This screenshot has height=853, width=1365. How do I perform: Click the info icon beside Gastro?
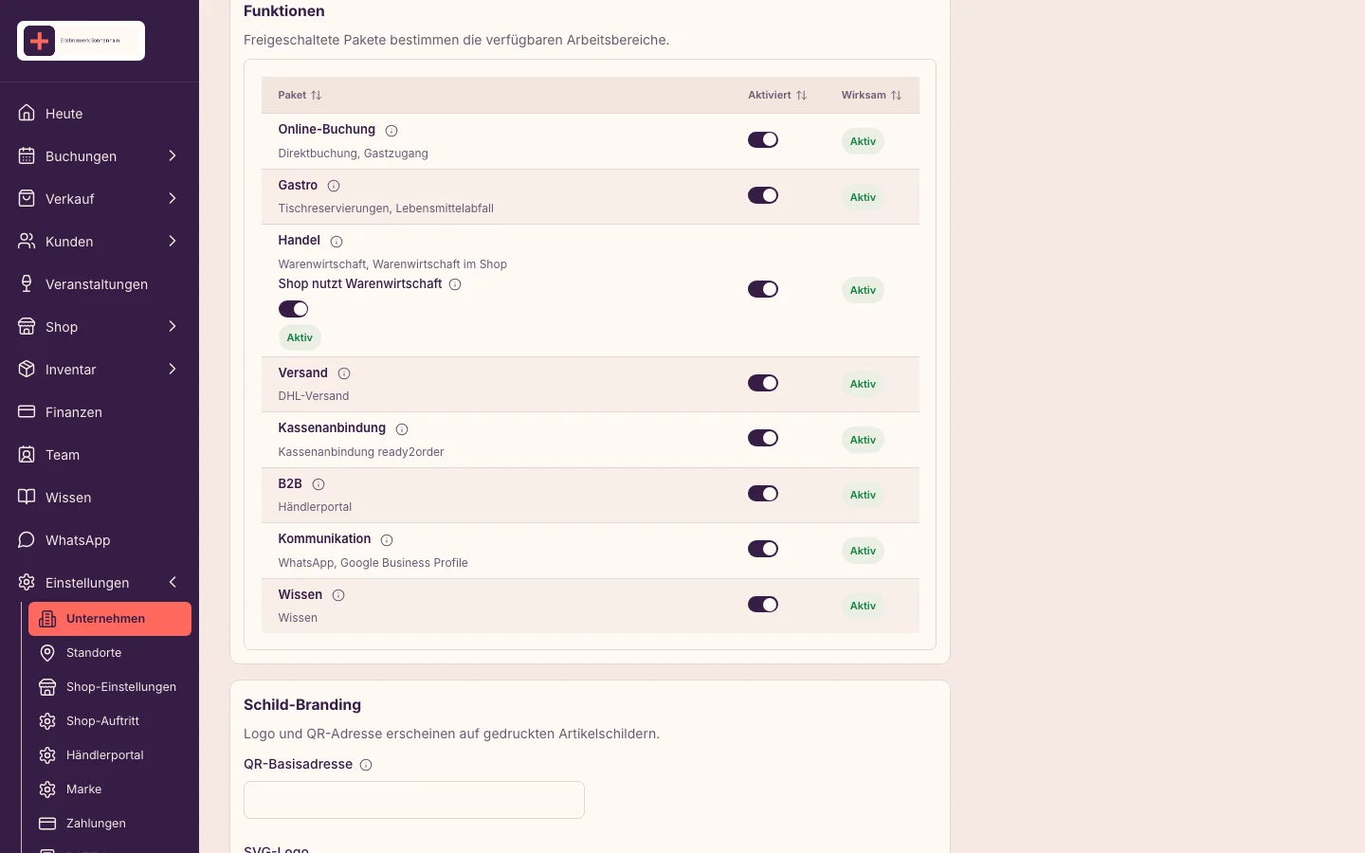point(334,186)
